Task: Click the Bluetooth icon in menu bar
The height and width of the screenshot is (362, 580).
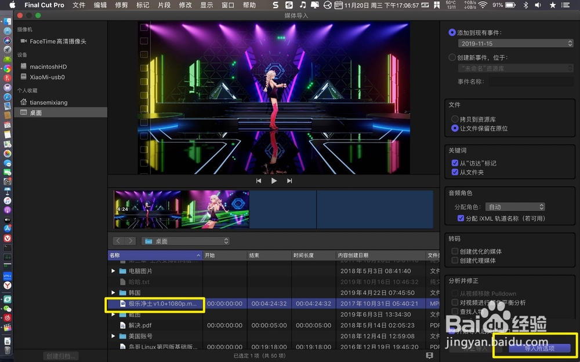Action: [525, 5]
